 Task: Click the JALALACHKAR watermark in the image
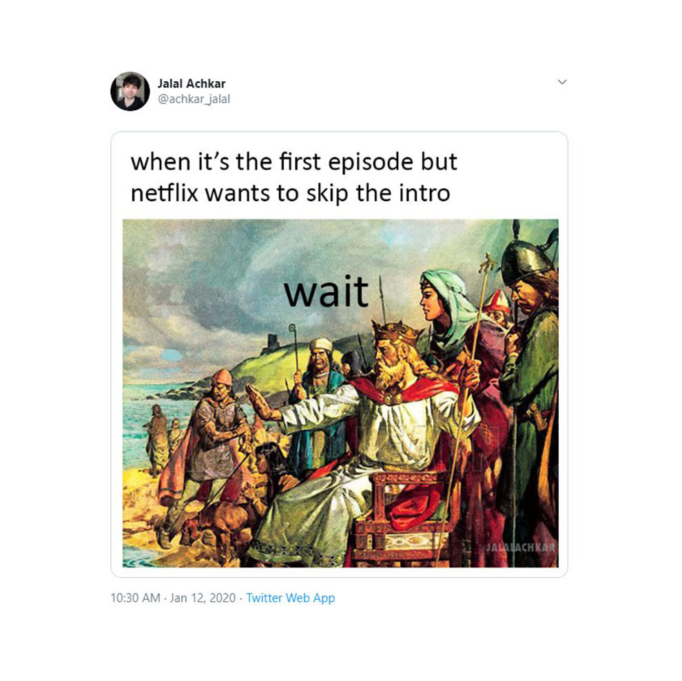[520, 547]
